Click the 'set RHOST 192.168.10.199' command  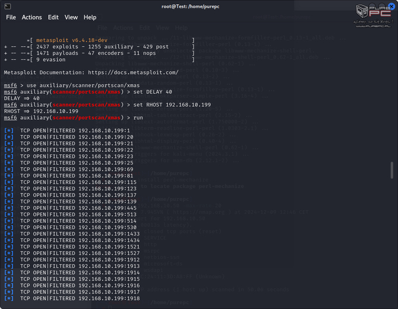172,105
